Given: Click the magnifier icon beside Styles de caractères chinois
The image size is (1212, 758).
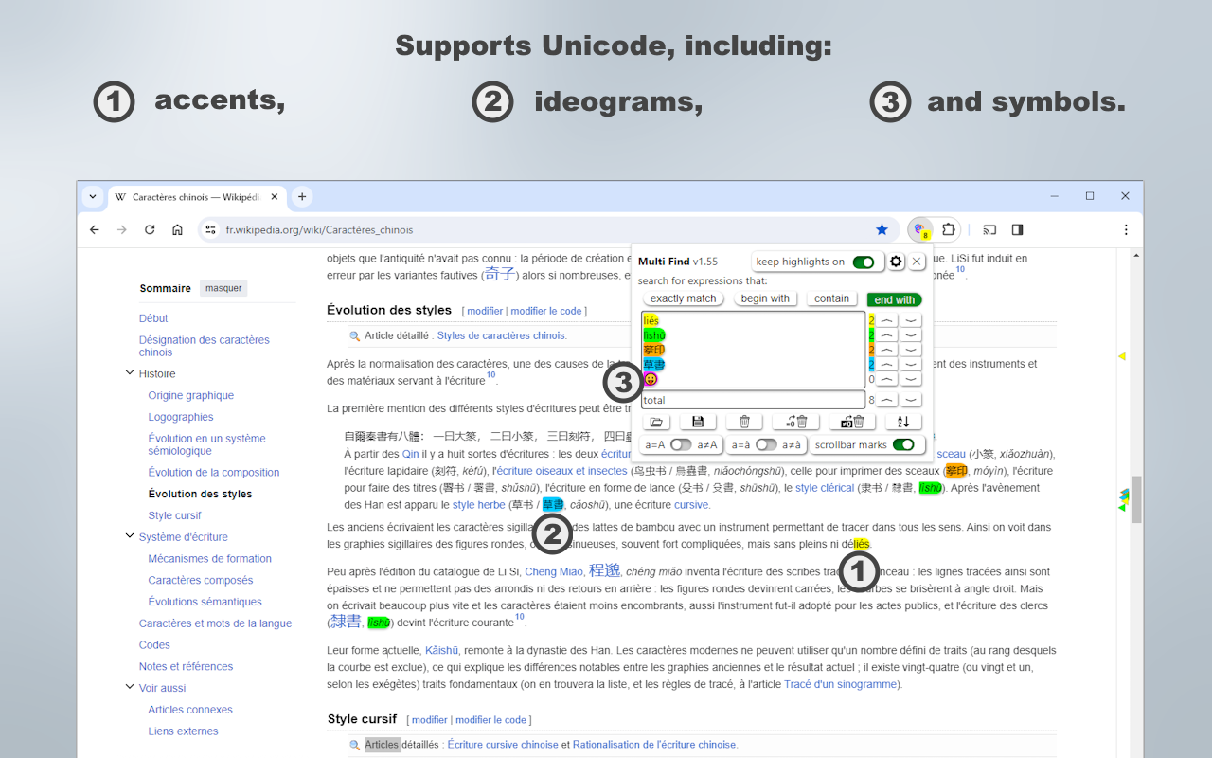Looking at the screenshot, I should tap(355, 335).
